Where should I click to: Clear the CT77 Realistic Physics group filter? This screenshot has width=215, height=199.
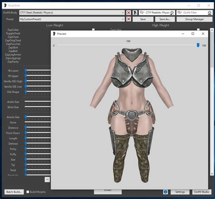172,13
